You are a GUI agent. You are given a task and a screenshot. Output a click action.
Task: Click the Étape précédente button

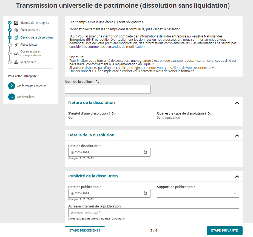click(x=85, y=230)
